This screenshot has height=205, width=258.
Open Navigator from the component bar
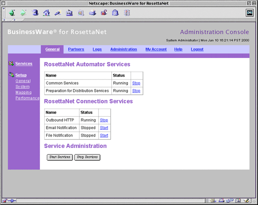pyautogui.click(x=213, y=201)
